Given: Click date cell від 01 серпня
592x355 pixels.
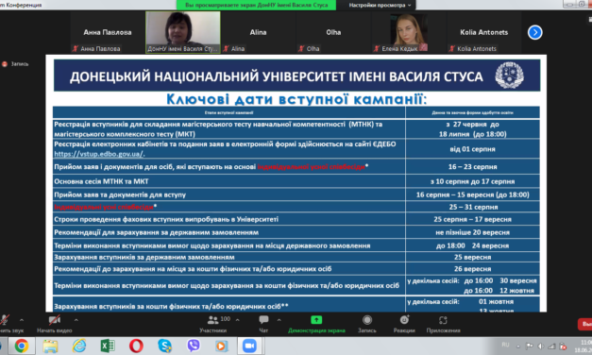Looking at the screenshot, I should 472,149.
